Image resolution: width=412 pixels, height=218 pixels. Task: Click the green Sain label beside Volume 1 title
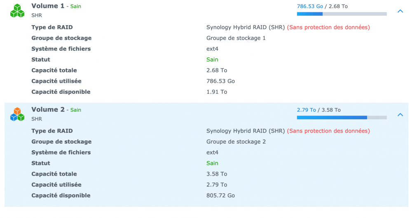coord(76,7)
